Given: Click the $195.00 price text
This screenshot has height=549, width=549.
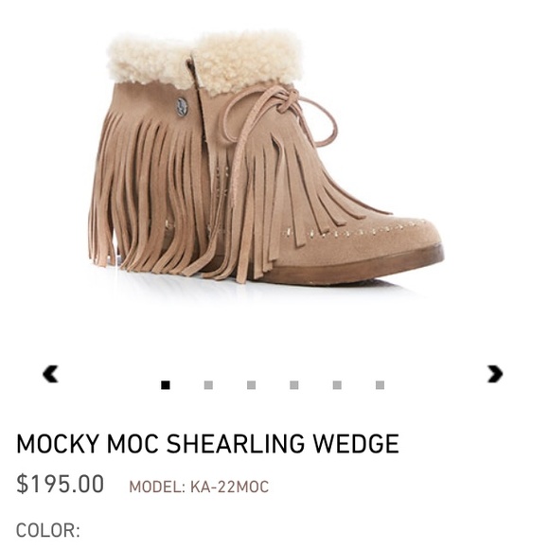Looking at the screenshot, I should point(61,485).
